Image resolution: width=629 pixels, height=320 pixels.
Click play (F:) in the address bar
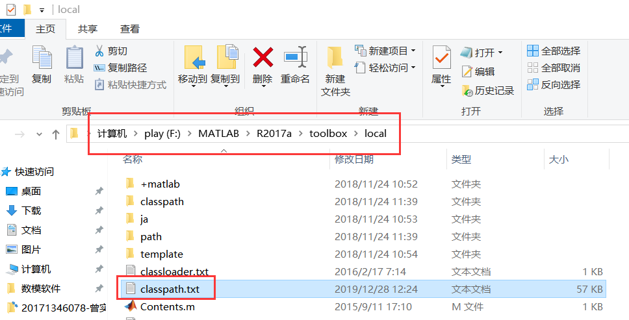click(x=162, y=133)
